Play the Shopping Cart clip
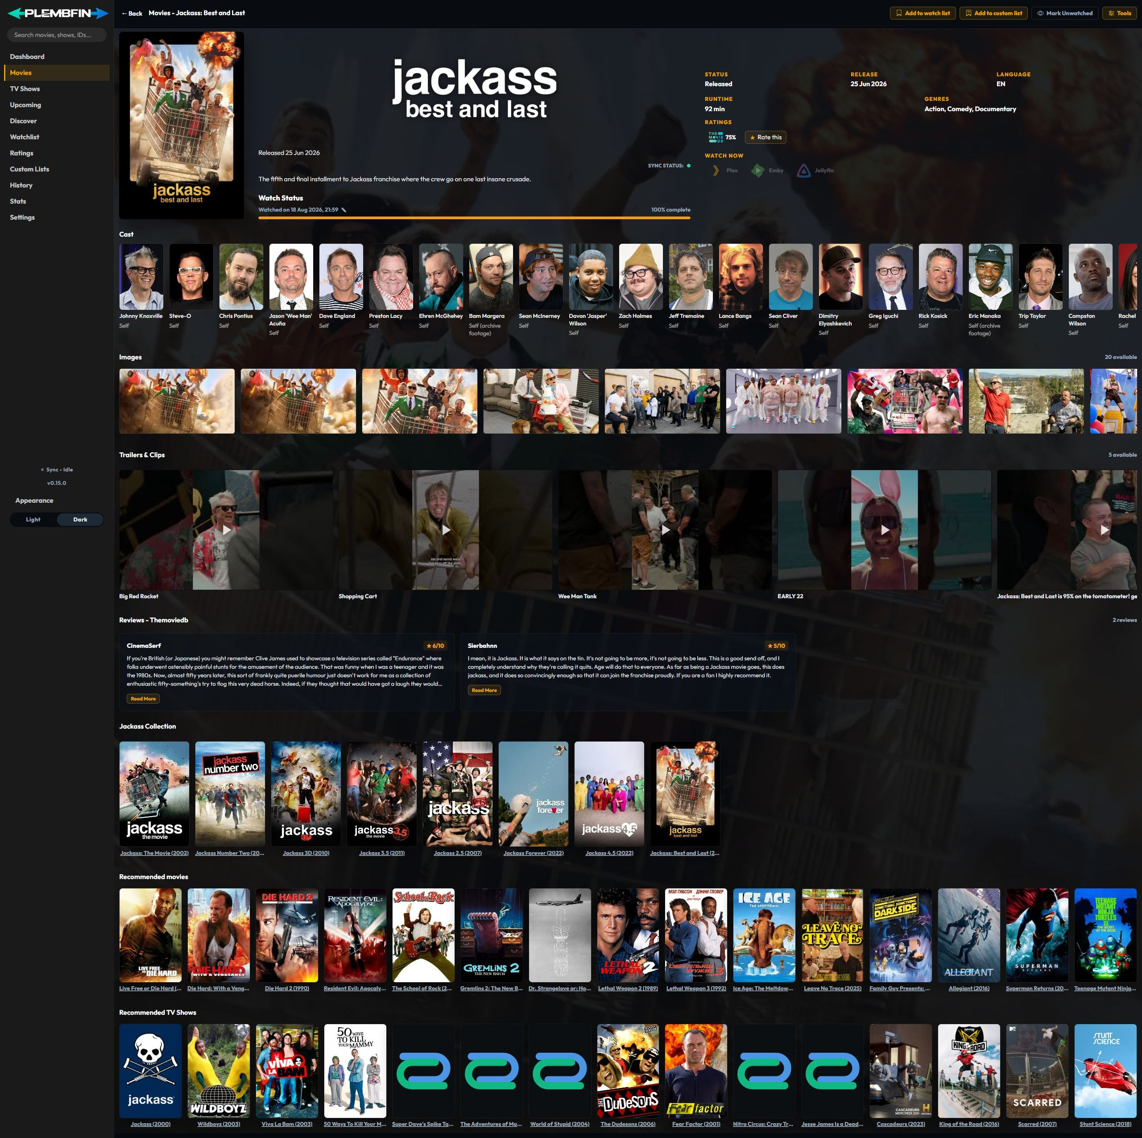 (446, 530)
